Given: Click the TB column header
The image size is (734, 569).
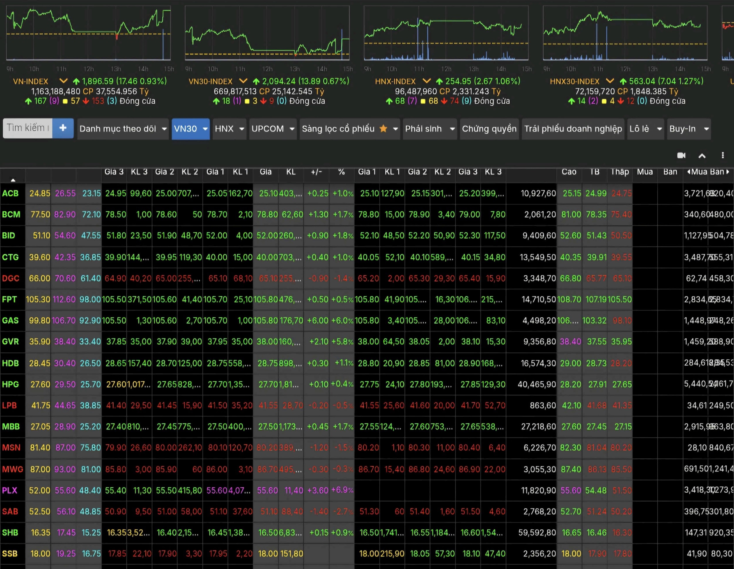Looking at the screenshot, I should 595,172.
